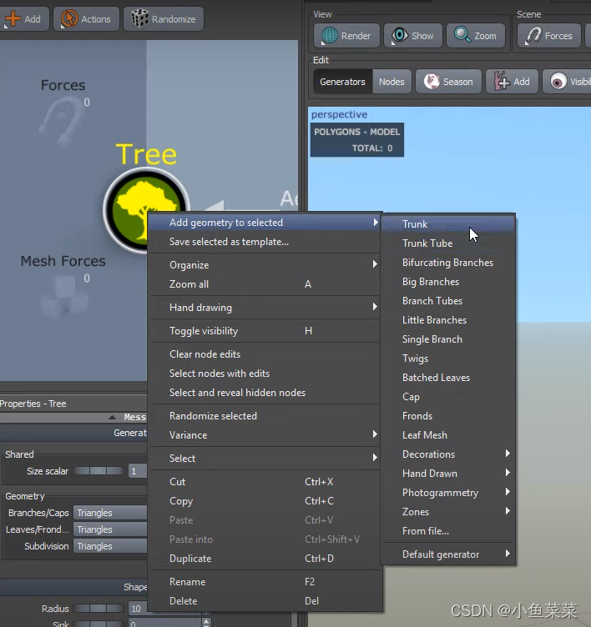
Task: Open the POLYGONS - MODEL stats overlay
Action: tap(356, 139)
